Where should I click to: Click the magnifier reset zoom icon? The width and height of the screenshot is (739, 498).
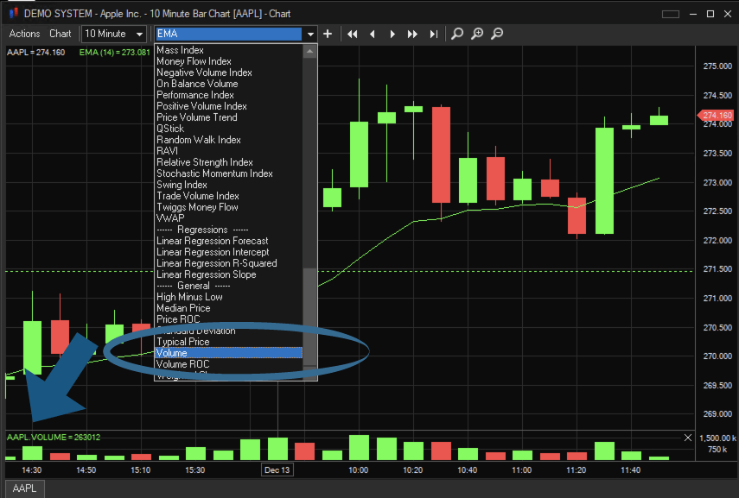(457, 34)
